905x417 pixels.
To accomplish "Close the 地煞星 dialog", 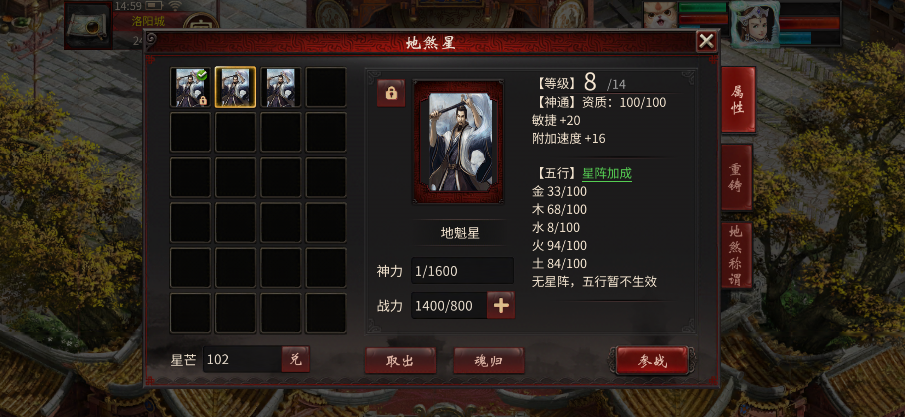I will point(706,41).
